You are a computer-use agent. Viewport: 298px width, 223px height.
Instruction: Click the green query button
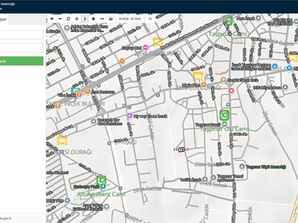coord(21,61)
